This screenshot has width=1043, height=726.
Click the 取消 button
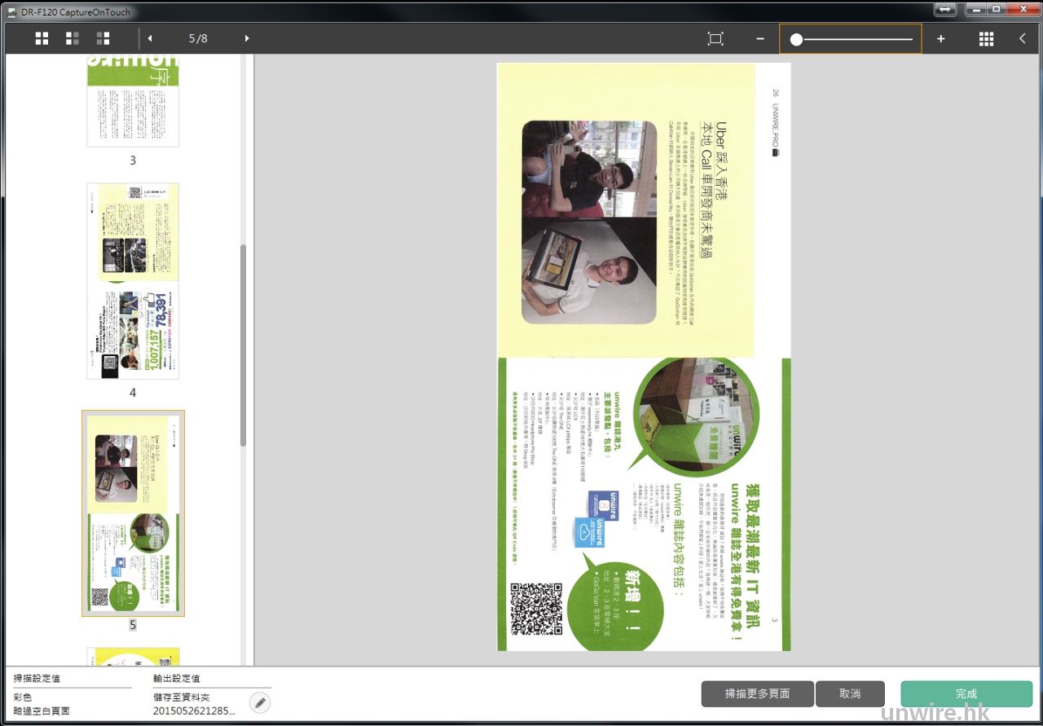tap(850, 693)
